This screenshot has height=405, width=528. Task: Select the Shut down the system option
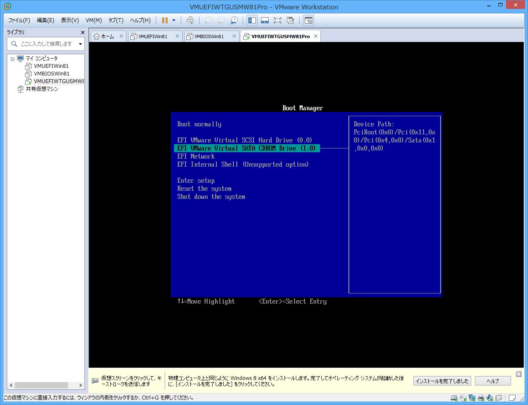pos(211,197)
